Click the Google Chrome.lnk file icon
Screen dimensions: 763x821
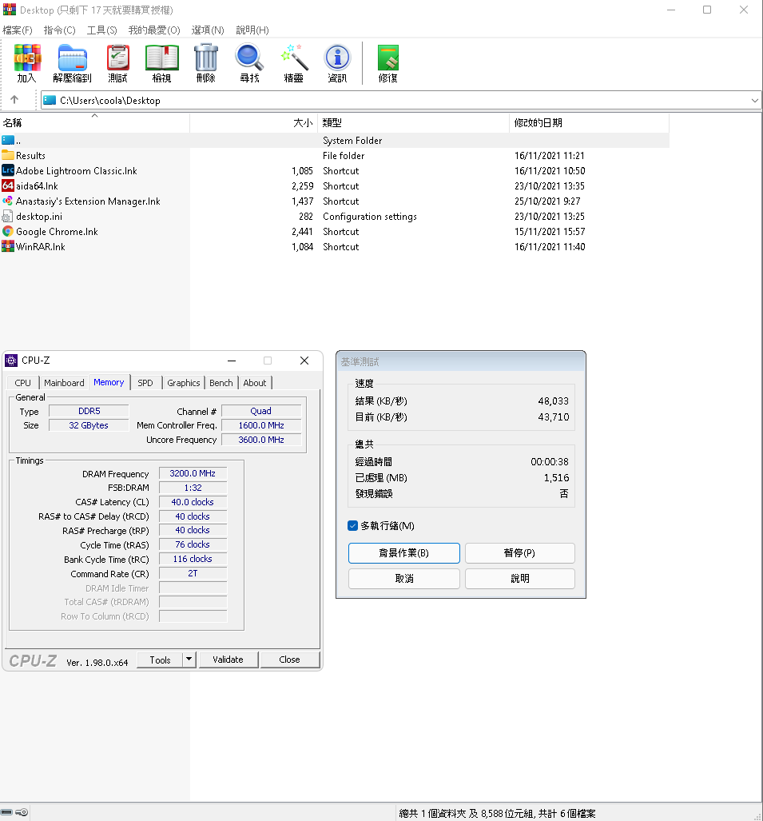click(8, 231)
